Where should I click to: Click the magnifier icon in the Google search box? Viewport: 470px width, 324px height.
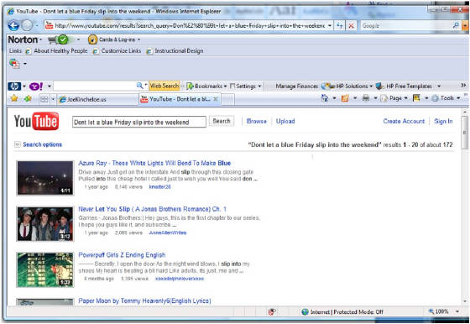click(456, 26)
